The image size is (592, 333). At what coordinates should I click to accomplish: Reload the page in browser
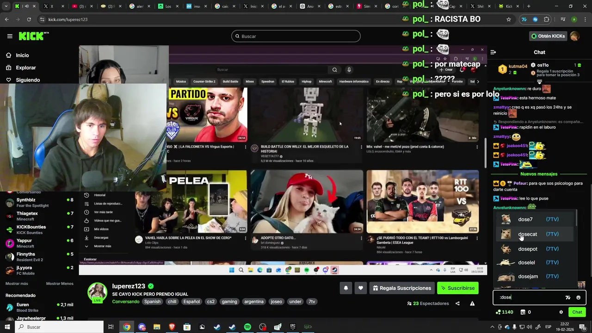coord(29,19)
